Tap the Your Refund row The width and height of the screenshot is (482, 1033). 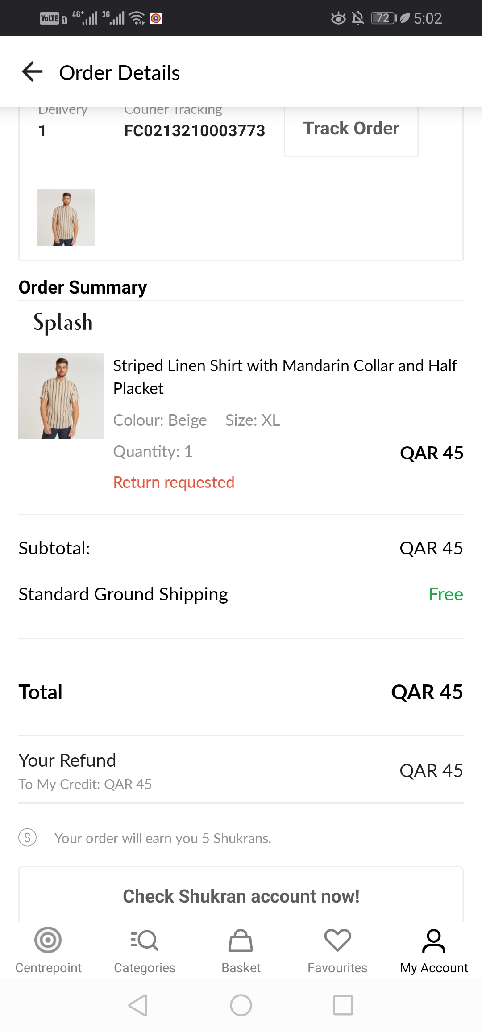(x=241, y=770)
